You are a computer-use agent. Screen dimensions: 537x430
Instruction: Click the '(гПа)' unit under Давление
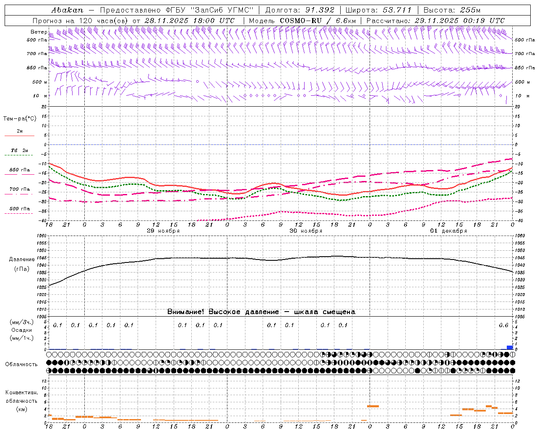[22, 269]
